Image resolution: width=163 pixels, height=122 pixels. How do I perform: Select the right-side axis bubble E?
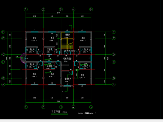click(x=114, y=38)
